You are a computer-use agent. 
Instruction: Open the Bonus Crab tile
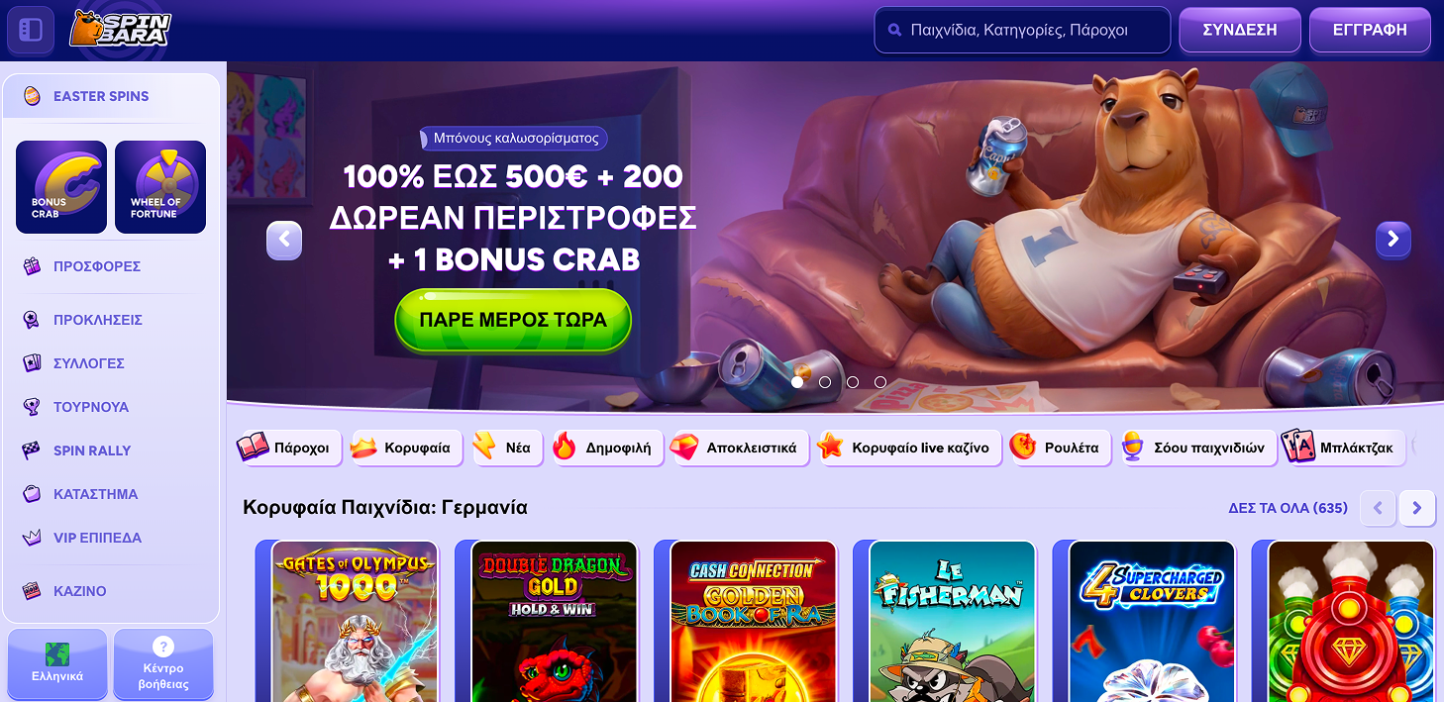pyautogui.click(x=61, y=187)
